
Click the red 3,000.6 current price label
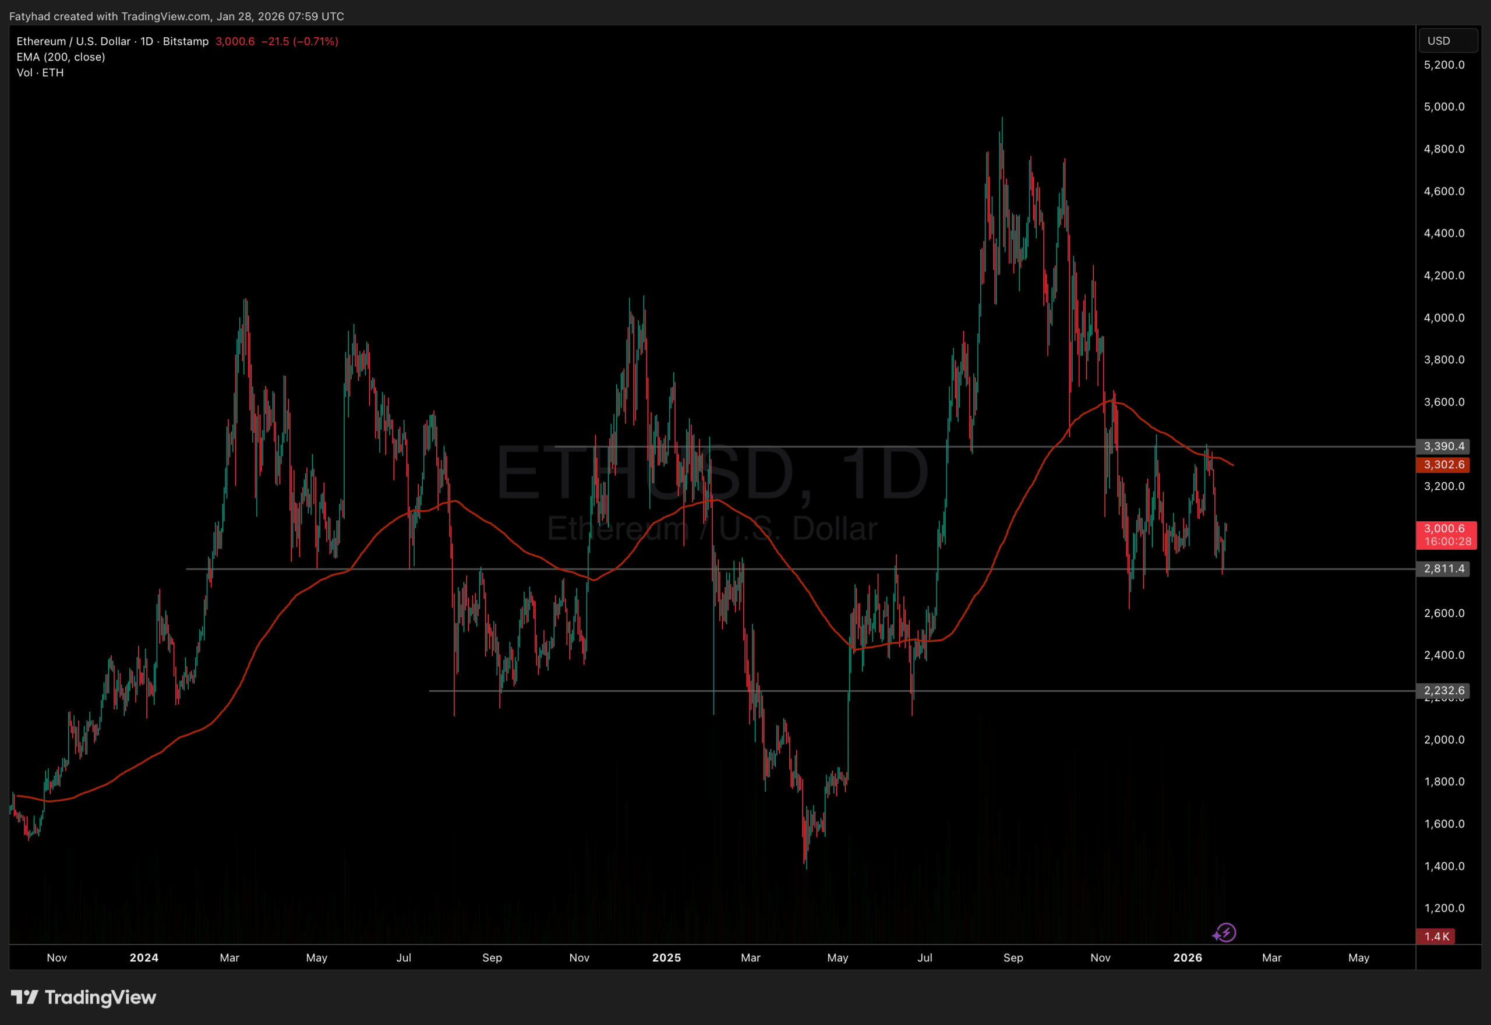tap(1446, 535)
